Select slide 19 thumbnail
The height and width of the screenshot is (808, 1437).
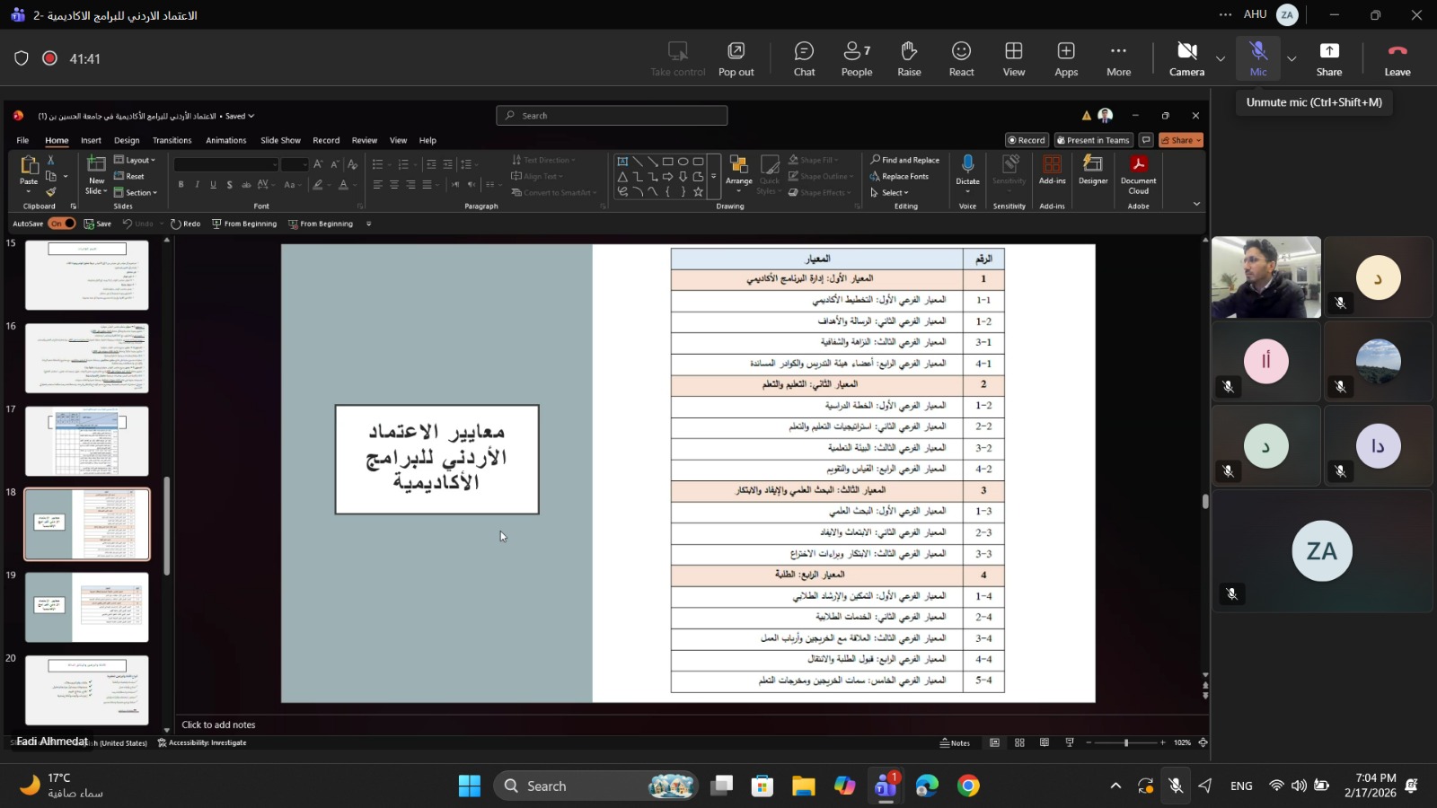point(87,607)
